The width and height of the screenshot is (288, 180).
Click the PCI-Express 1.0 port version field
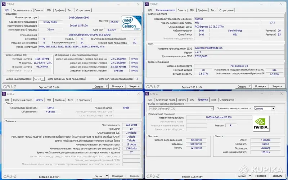pos(239,66)
